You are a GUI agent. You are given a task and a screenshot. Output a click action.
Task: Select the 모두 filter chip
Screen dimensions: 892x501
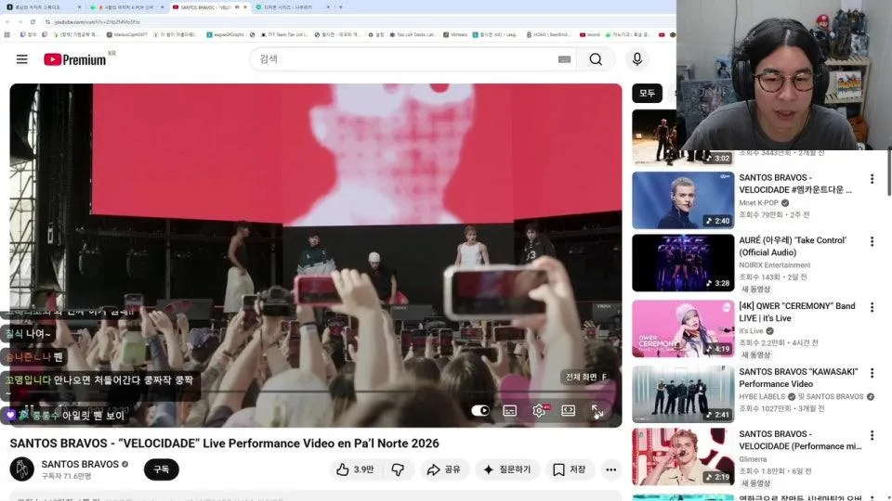tap(648, 93)
